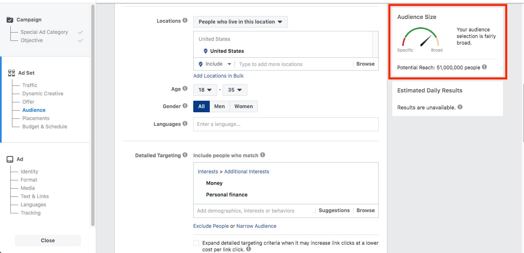Click info icon next to Detailed Targeting
This screenshot has height=253, width=524.
point(185,155)
